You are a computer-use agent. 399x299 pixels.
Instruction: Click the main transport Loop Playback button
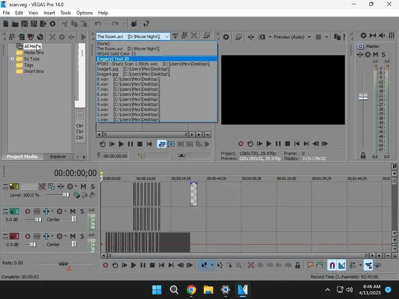115,266
